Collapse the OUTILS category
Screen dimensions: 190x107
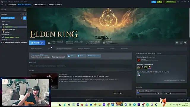(1, 40)
